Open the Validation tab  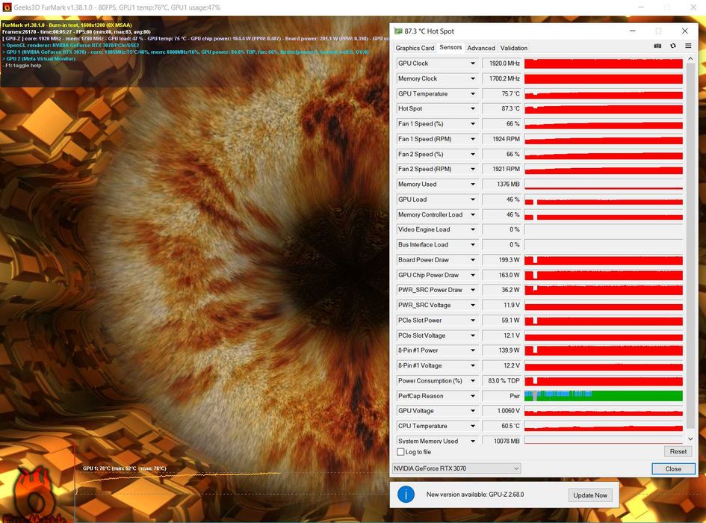[514, 48]
